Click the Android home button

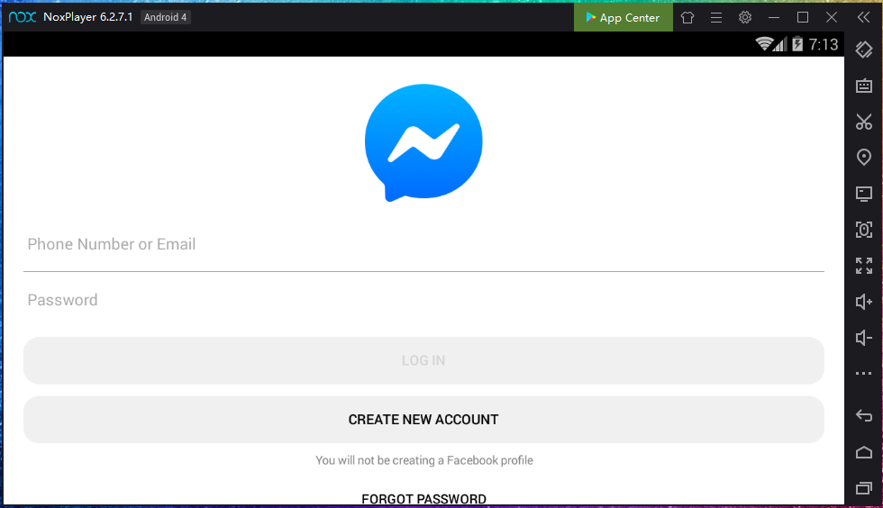864,452
